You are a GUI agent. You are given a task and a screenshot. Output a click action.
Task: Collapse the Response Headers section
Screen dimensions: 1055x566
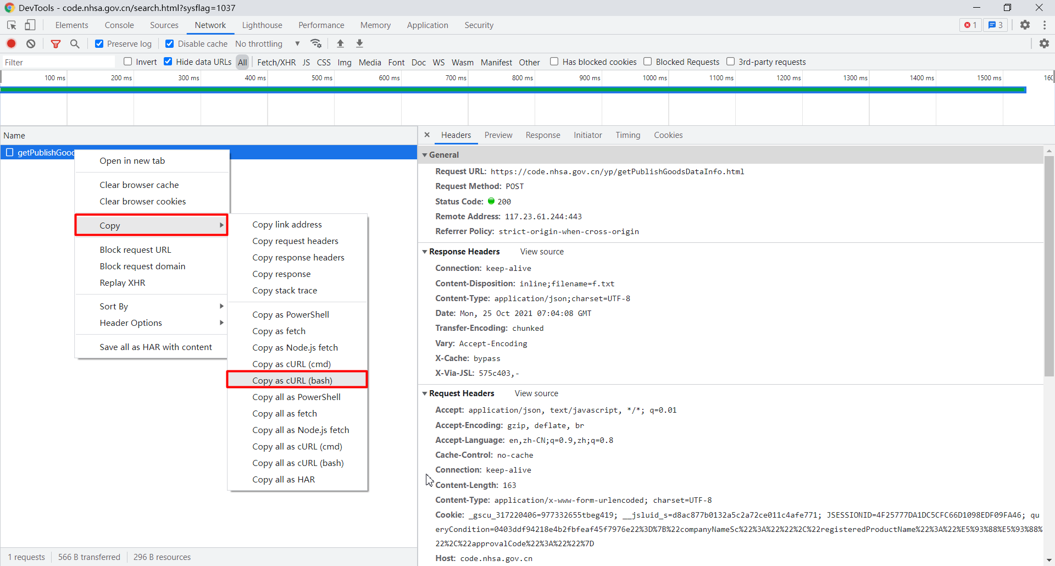426,252
